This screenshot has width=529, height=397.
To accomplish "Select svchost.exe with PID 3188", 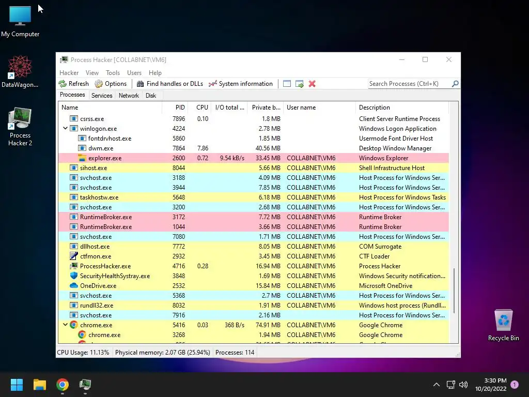I will click(253, 178).
